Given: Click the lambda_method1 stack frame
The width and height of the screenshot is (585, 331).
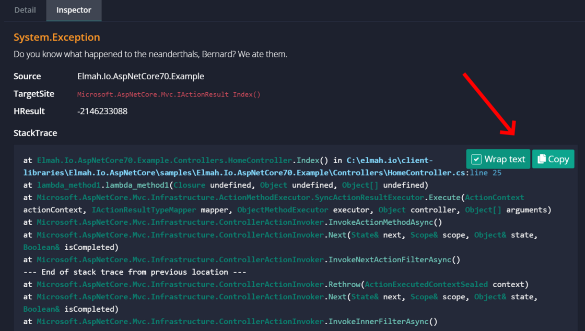Looking at the screenshot, I should point(226,185).
